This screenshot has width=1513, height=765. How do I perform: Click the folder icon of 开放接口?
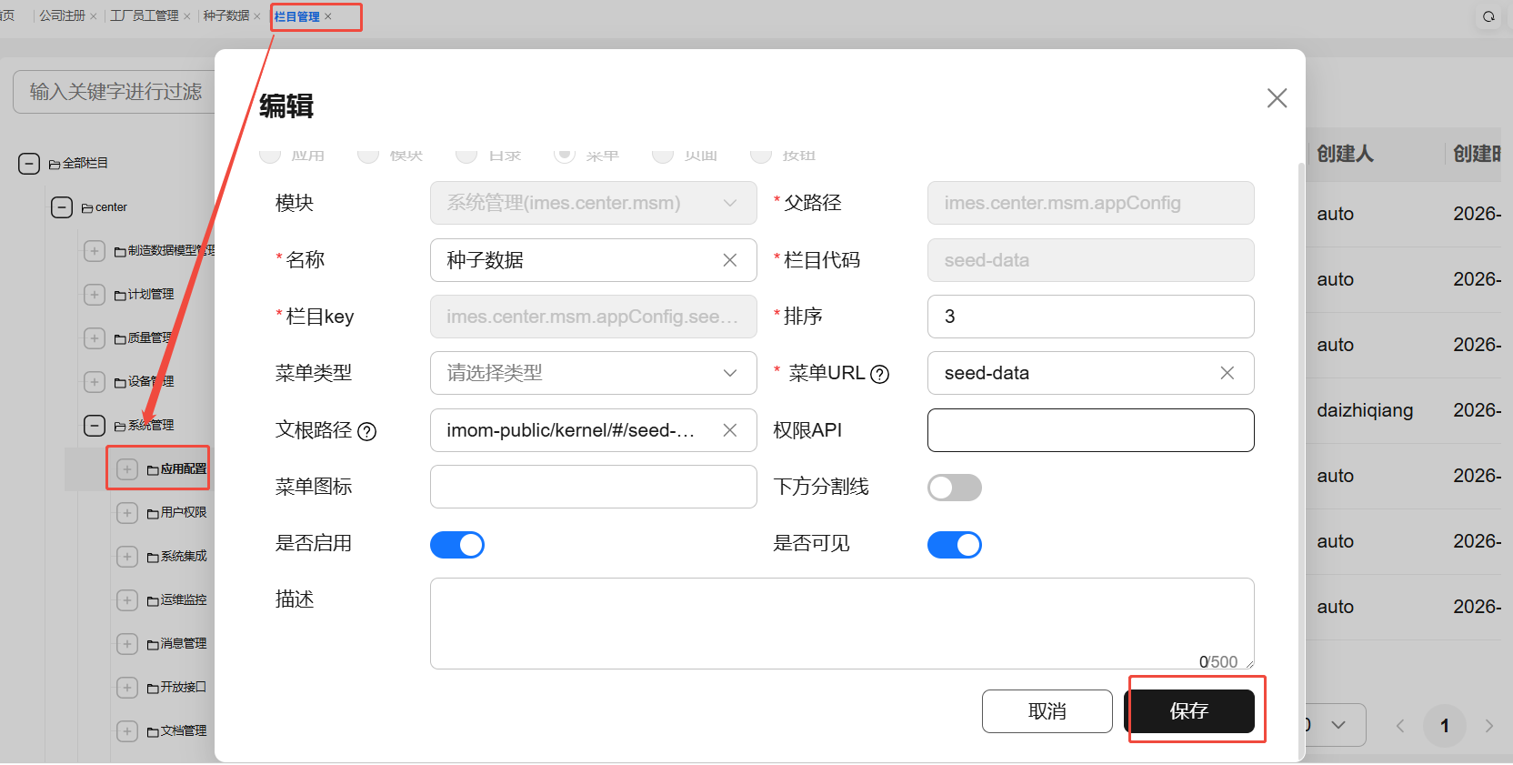pyautogui.click(x=153, y=689)
